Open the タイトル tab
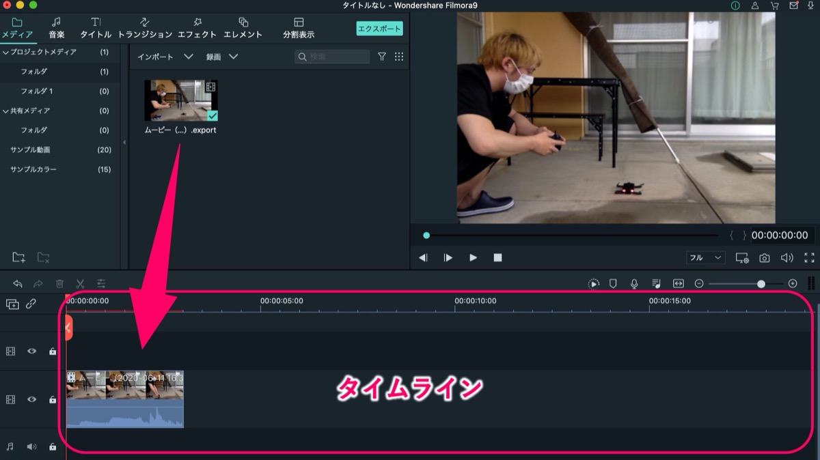Screen dimensions: 820x460 [x=96, y=28]
